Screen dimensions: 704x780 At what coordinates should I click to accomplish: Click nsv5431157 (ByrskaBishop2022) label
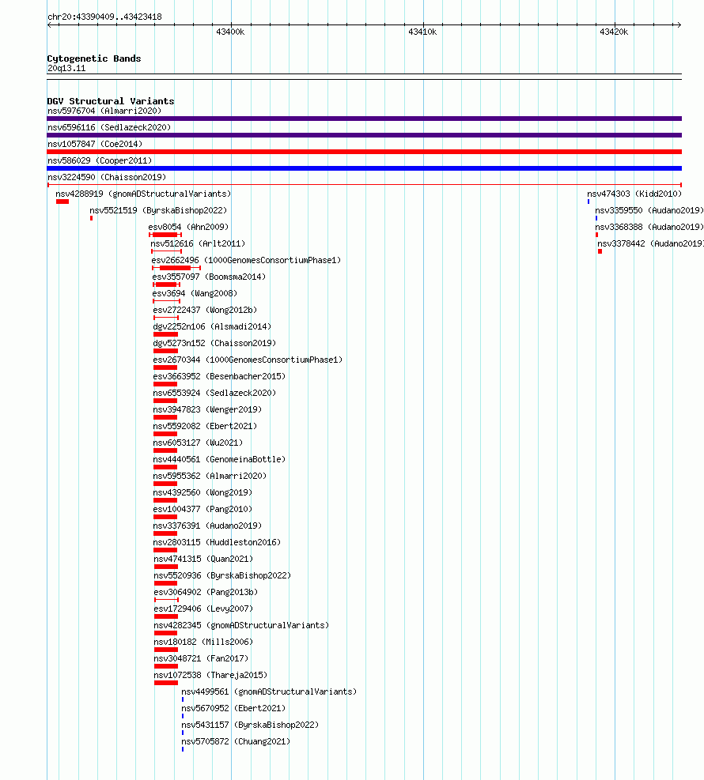click(x=251, y=725)
